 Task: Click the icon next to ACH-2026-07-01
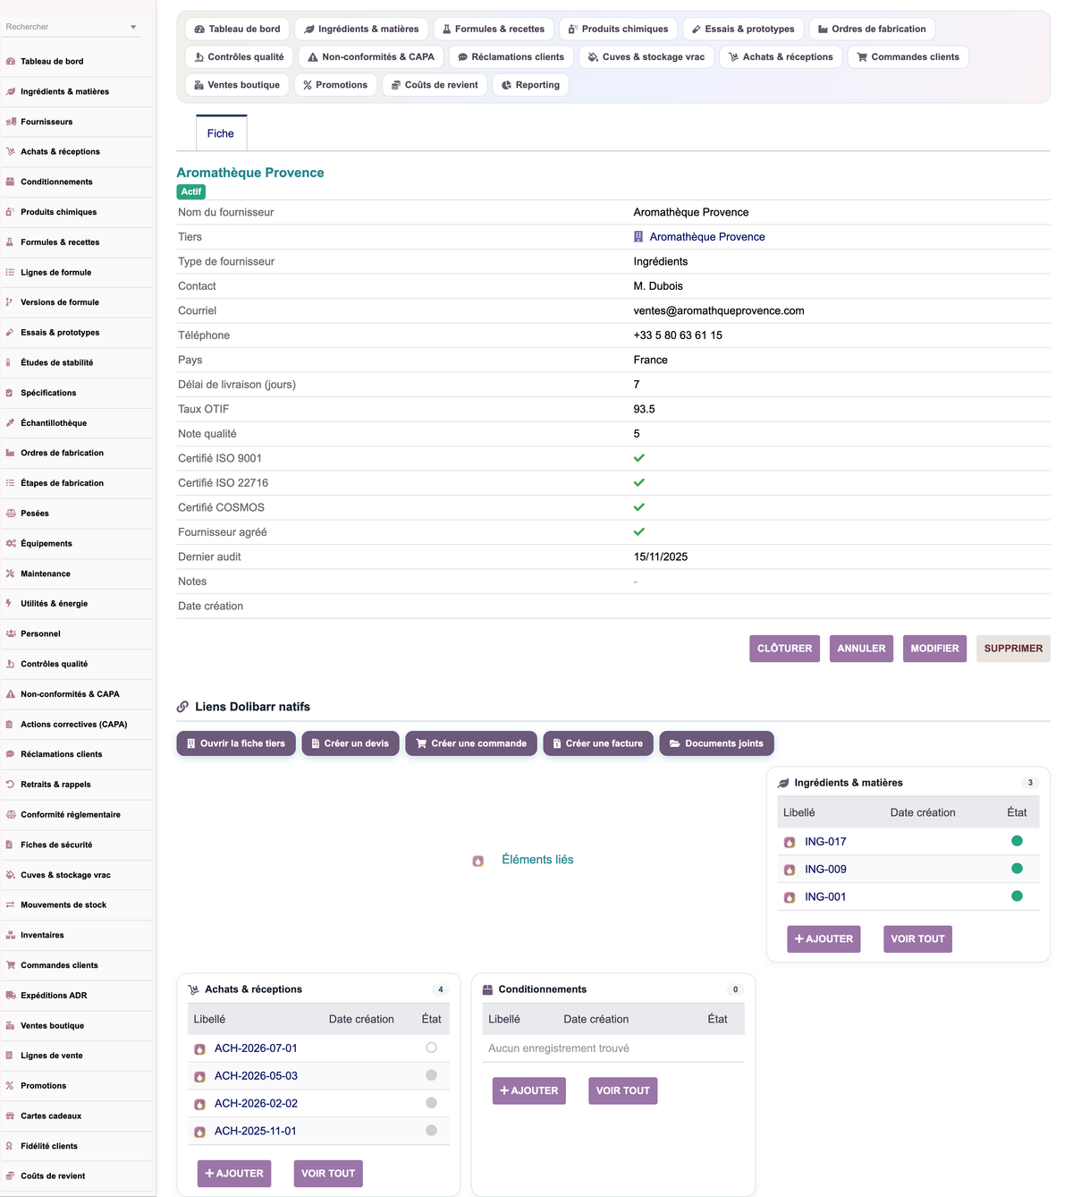199,1048
